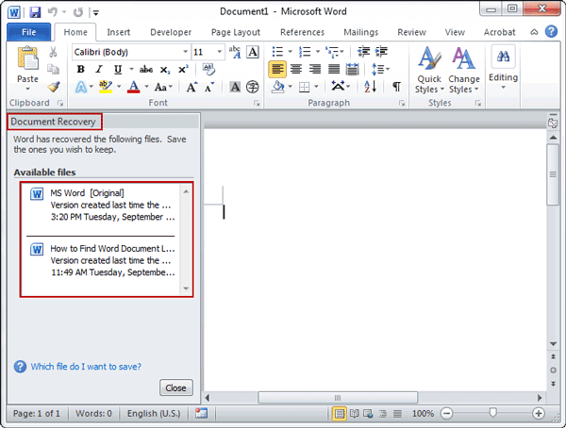566x428 pixels.
Task: Click Grow Font large A icon
Action: (x=191, y=87)
